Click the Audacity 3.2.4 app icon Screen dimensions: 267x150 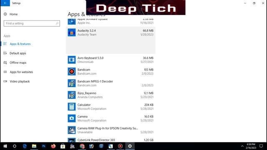point(72,32)
